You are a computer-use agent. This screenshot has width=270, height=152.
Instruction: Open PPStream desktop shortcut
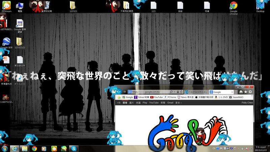(x=6, y=7)
